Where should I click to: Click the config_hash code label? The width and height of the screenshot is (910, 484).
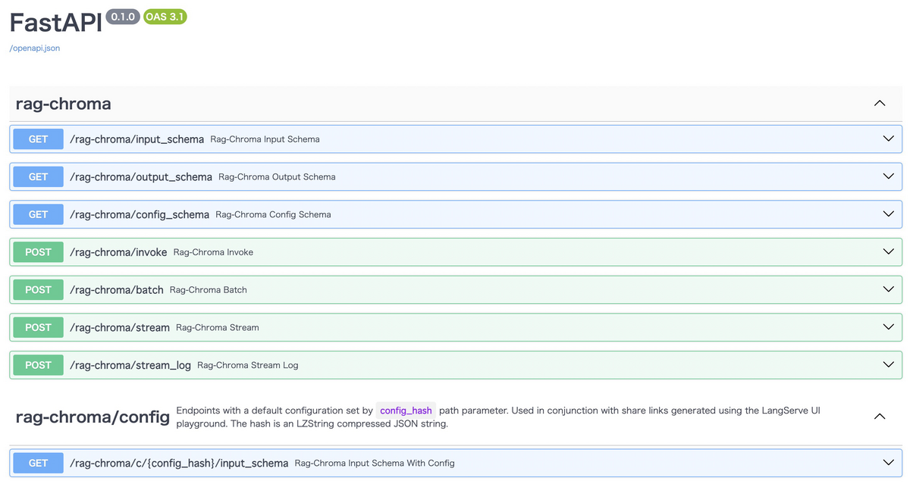(x=406, y=411)
